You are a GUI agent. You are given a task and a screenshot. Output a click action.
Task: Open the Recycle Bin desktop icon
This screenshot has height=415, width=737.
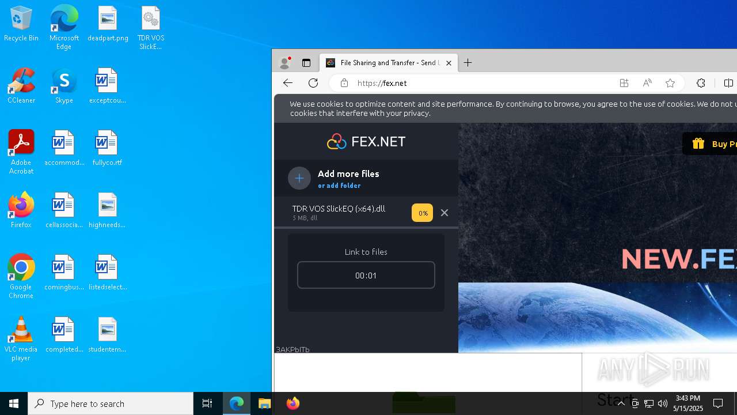pyautogui.click(x=21, y=24)
